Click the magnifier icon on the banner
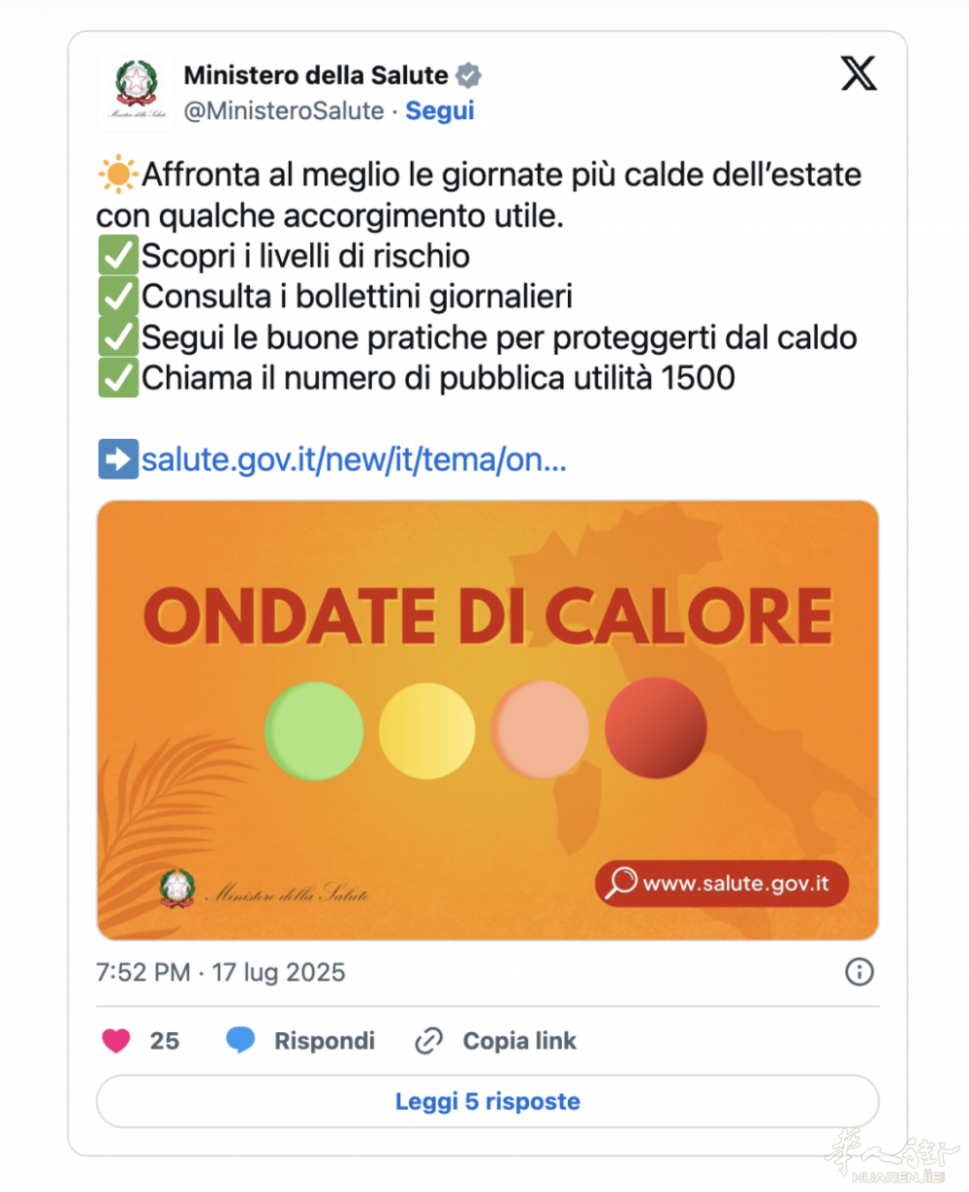Screen dimensions: 969x1192 [620, 883]
